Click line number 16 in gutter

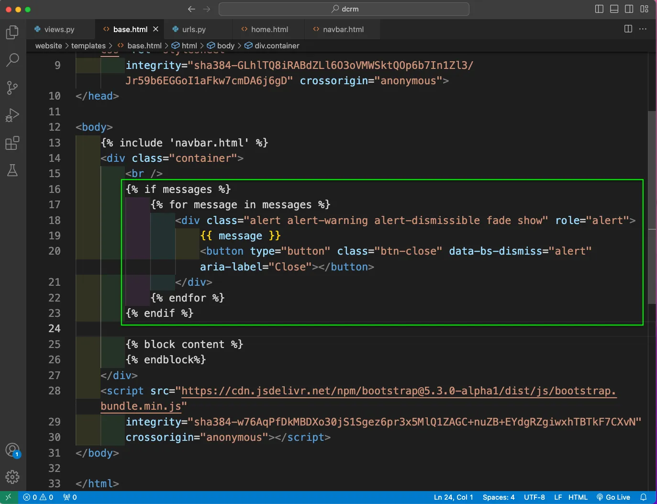coord(55,189)
